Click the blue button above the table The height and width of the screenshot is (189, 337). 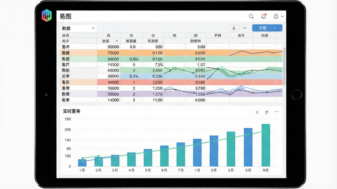click(x=267, y=28)
